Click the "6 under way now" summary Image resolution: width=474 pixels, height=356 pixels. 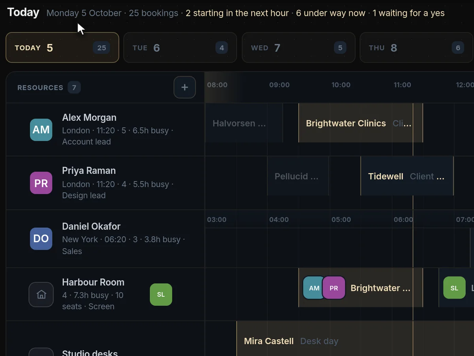(331, 13)
